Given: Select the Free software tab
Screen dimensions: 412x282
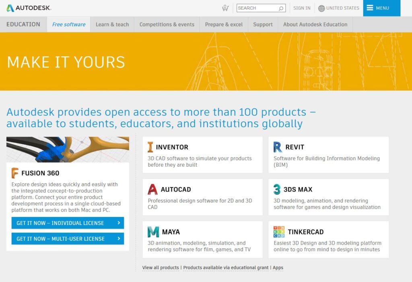Looking at the screenshot, I should 68,25.
